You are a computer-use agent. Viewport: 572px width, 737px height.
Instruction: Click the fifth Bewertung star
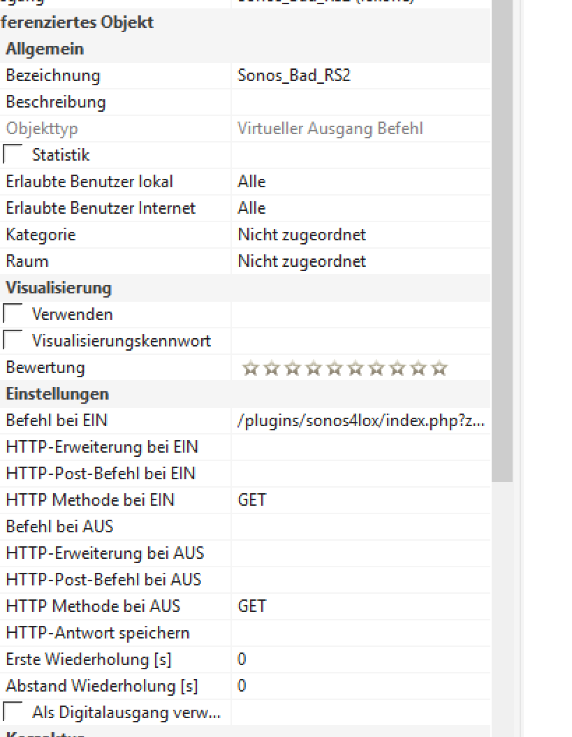click(x=334, y=368)
